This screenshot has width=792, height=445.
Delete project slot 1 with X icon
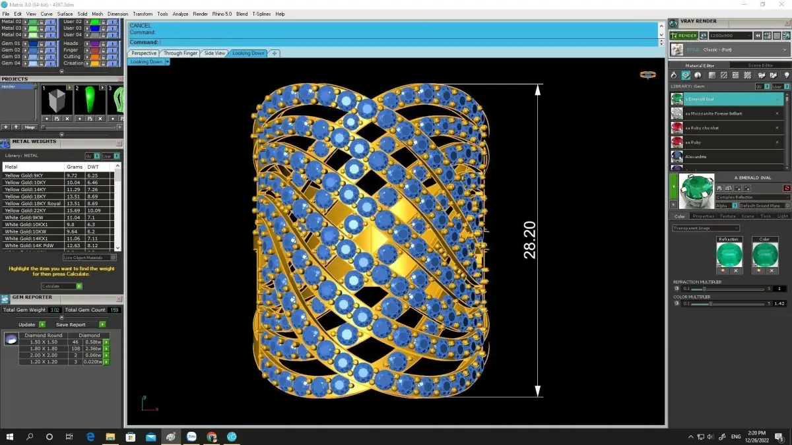coord(68,119)
